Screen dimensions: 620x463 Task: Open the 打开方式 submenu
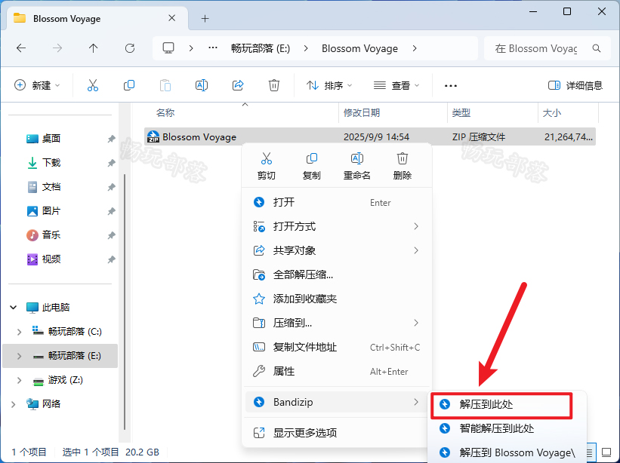click(337, 226)
